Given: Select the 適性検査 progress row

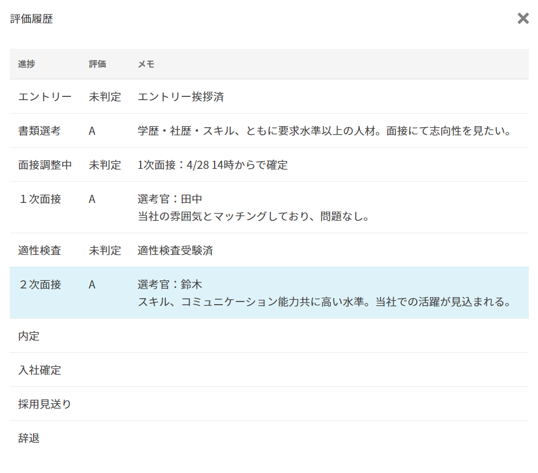Looking at the screenshot, I should [x=39, y=251].
